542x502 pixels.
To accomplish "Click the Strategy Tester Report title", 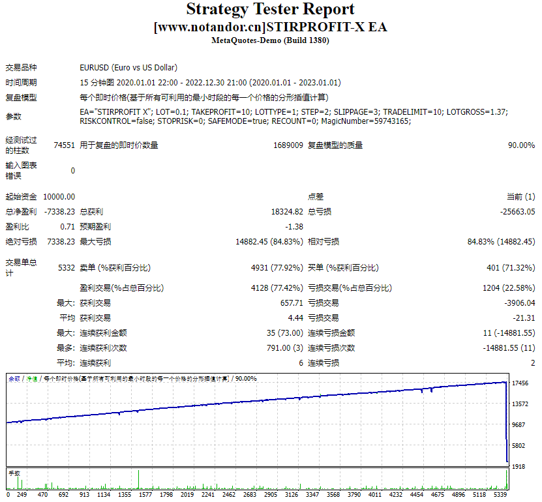I will 270,9.
